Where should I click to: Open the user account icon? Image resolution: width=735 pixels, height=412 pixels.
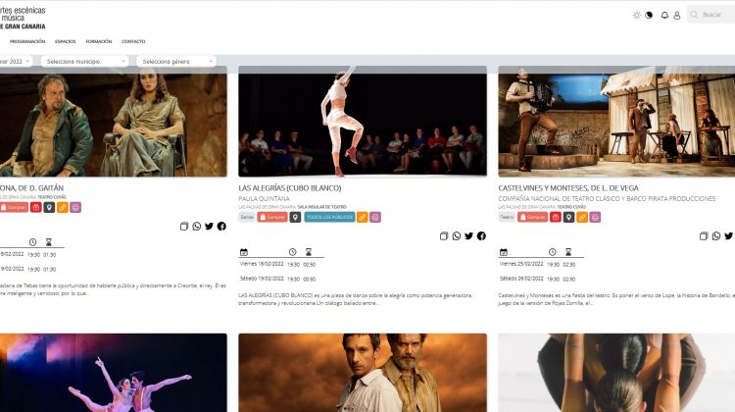click(x=677, y=15)
